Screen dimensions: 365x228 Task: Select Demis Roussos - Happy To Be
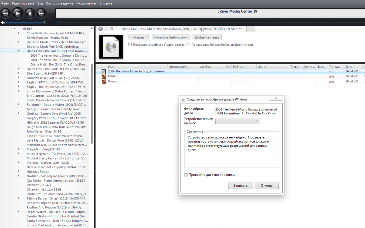point(47,38)
